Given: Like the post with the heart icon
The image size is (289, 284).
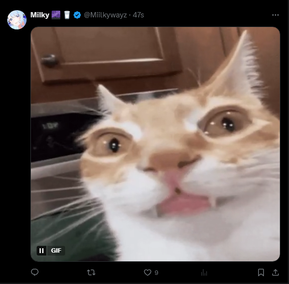Looking at the screenshot, I should tap(148, 272).
